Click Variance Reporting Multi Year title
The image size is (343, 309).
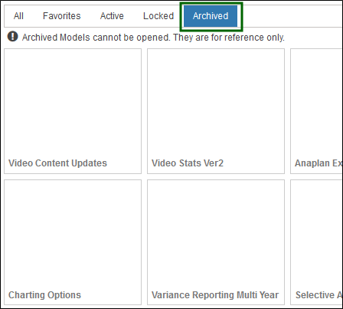(215, 295)
